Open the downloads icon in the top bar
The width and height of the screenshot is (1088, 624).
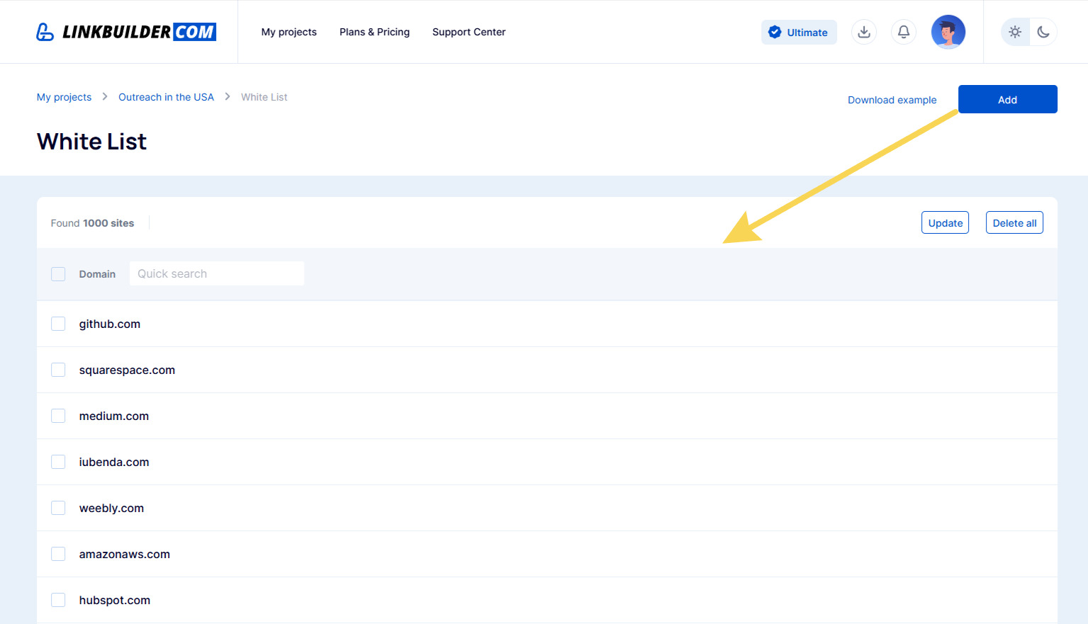pyautogui.click(x=863, y=32)
